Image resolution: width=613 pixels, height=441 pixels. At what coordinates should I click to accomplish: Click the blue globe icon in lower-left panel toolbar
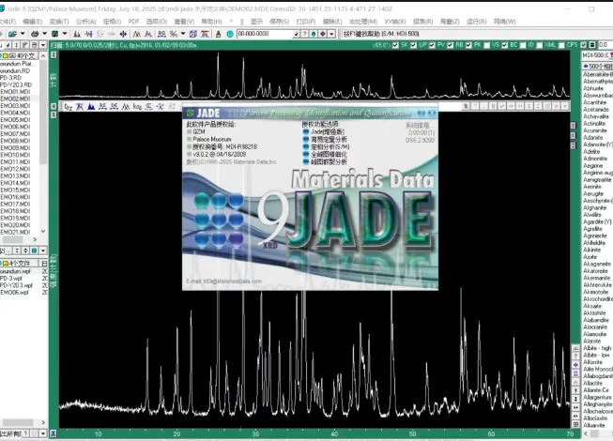coord(34,251)
